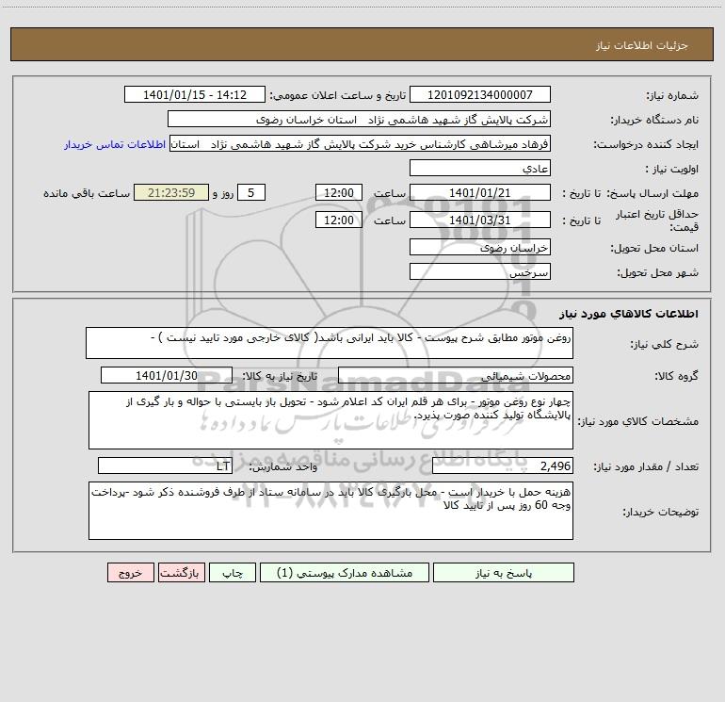Click the 'ساعت باقی مانده' text
The image size is (725, 702).
(87, 193)
